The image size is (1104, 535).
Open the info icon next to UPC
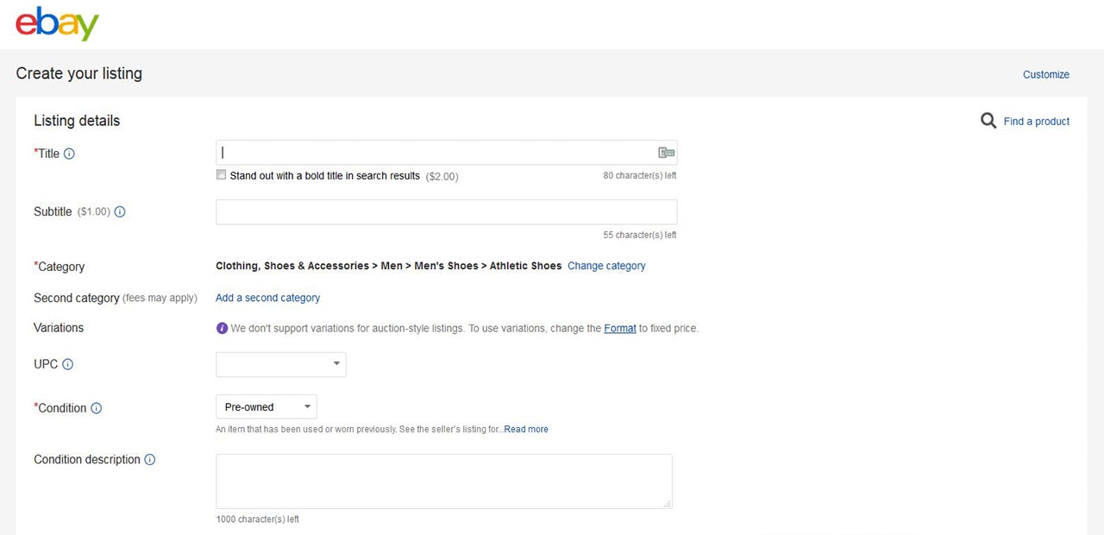click(x=66, y=364)
